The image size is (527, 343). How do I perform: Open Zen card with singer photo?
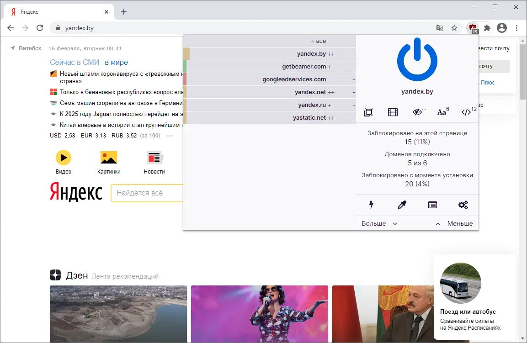[260, 314]
